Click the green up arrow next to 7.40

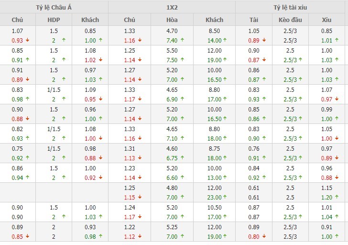[182, 41]
